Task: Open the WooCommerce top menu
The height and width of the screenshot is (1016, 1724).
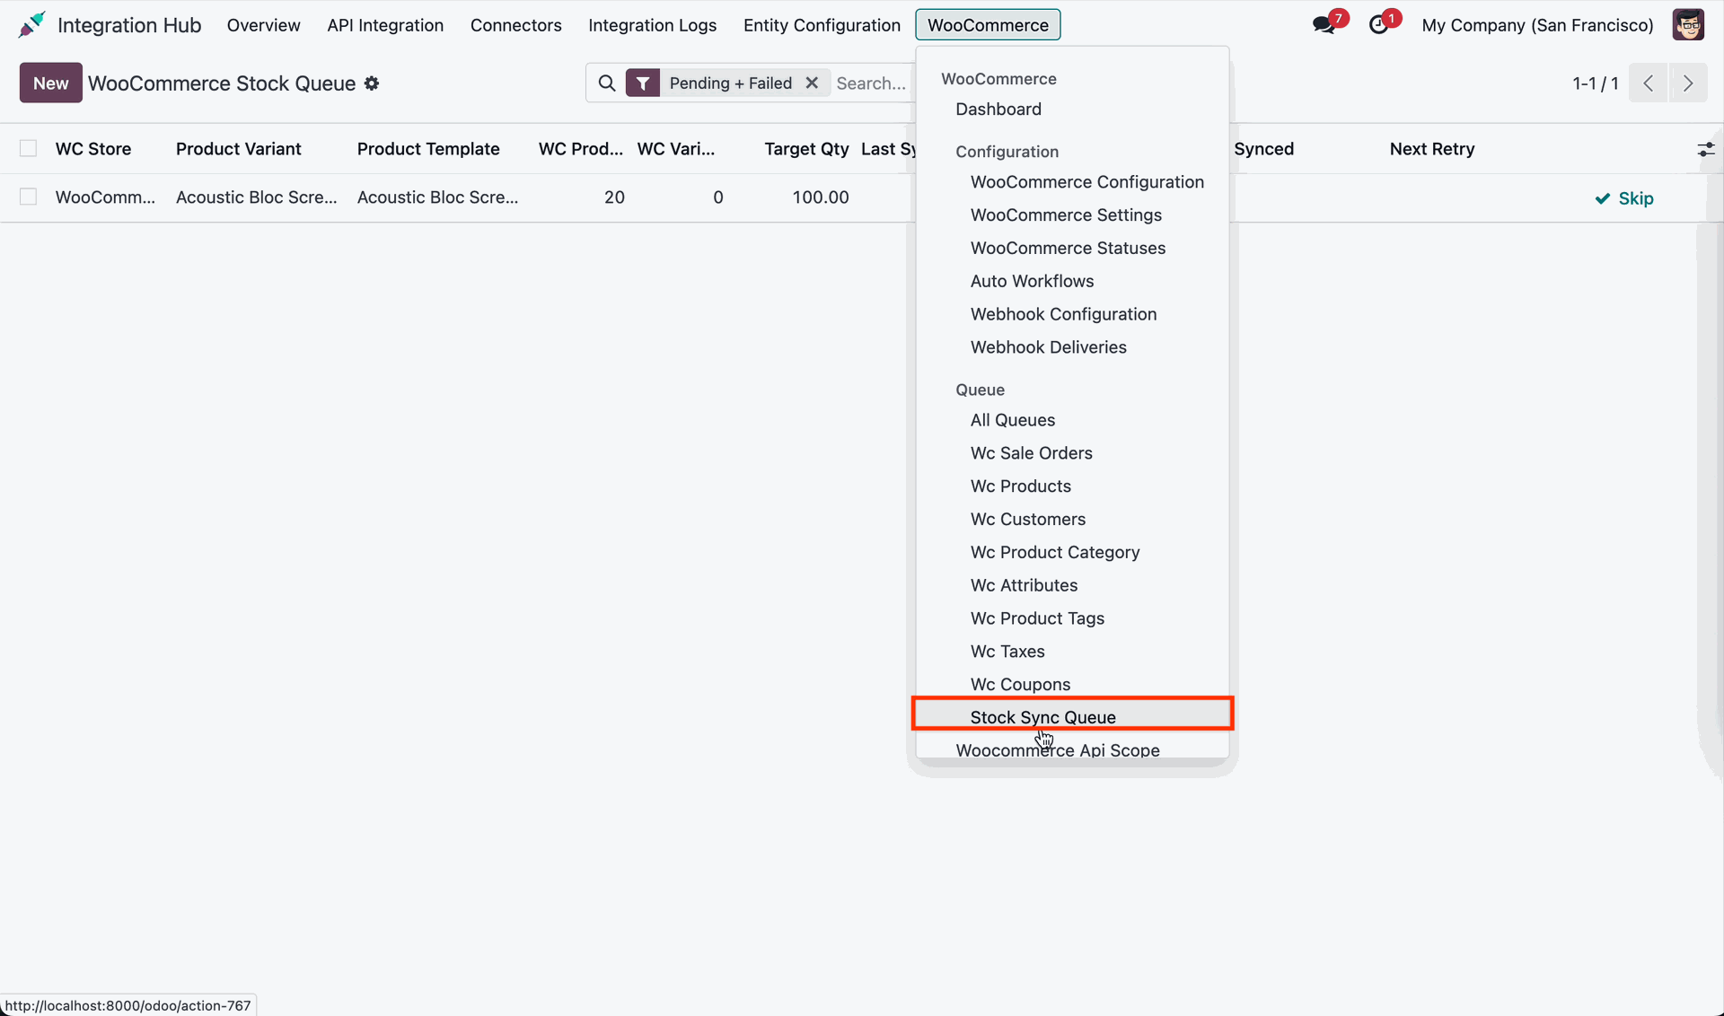Action: (x=988, y=25)
